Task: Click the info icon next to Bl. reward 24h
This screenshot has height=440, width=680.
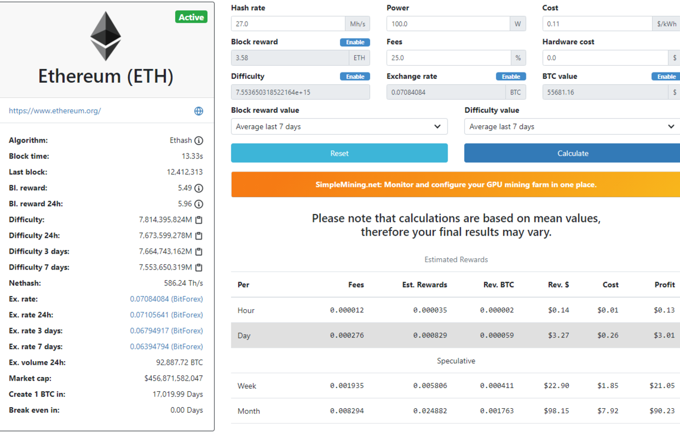Action: pos(199,204)
